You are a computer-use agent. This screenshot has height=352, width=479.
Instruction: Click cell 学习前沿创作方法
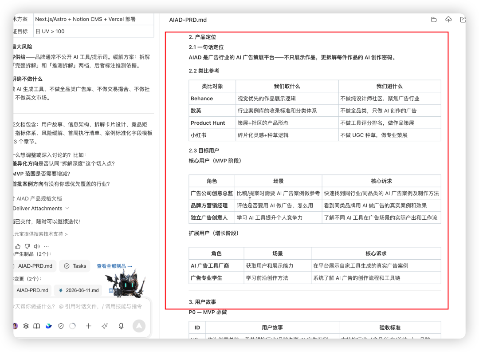[x=277, y=278]
